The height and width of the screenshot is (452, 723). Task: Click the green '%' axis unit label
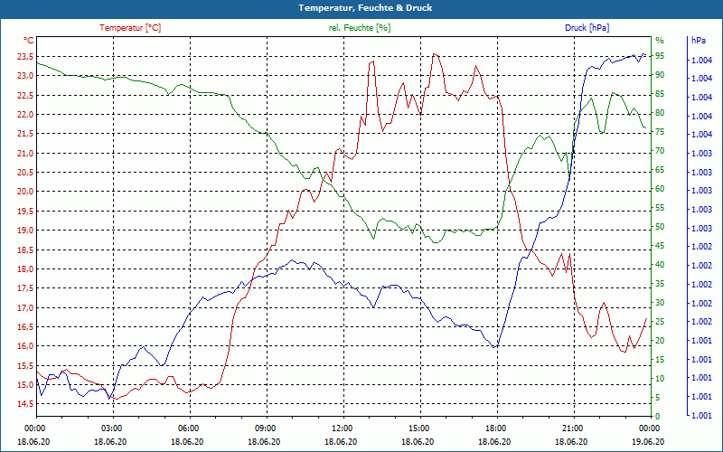pyautogui.click(x=660, y=41)
